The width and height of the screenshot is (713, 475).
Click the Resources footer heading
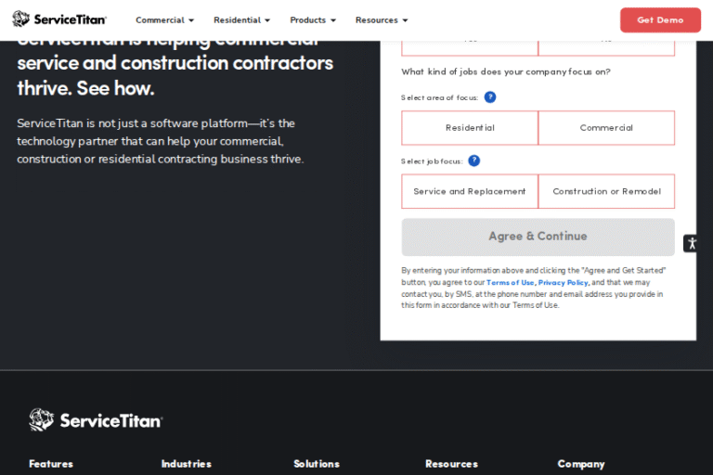(451, 464)
